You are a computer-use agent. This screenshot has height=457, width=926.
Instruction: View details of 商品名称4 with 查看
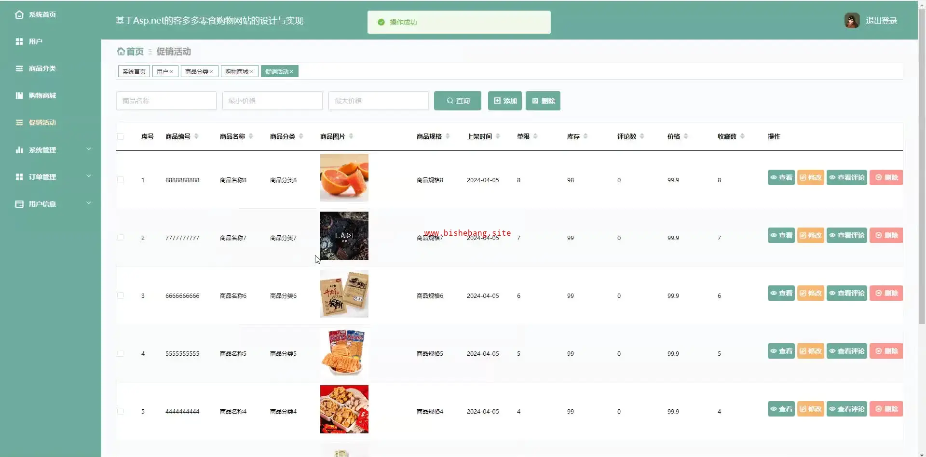[x=781, y=409]
